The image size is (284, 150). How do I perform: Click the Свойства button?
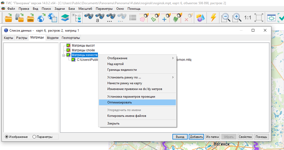click(245, 137)
